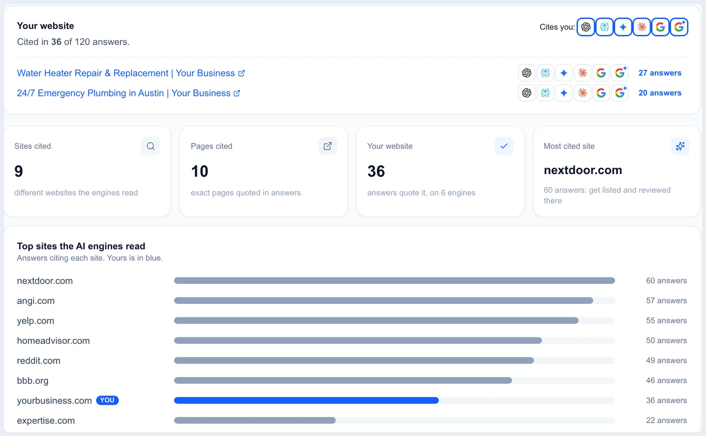The image size is (706, 436).
Task: Click the Claude icon in the Water Heater Repair row
Action: coord(582,73)
